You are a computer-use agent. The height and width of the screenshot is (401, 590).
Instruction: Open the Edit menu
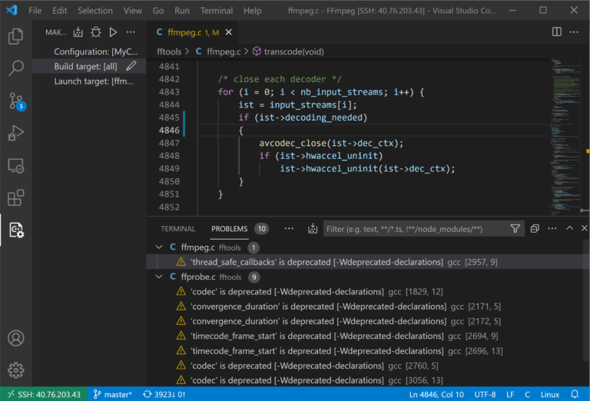pos(59,11)
